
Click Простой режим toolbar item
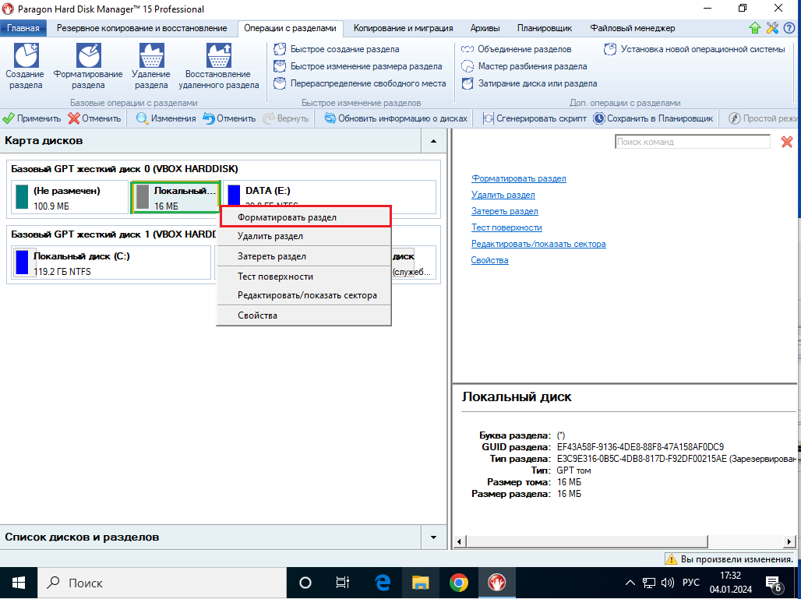click(x=764, y=118)
